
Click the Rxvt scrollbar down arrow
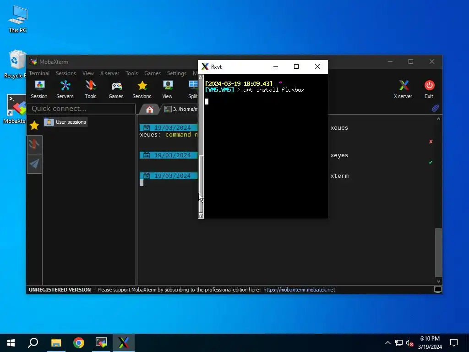pos(201,215)
